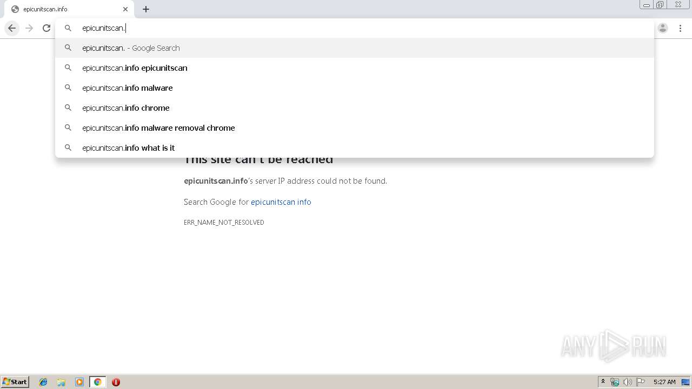Click the Chrome taskbar button
This screenshot has height=389, width=692.
(x=97, y=382)
